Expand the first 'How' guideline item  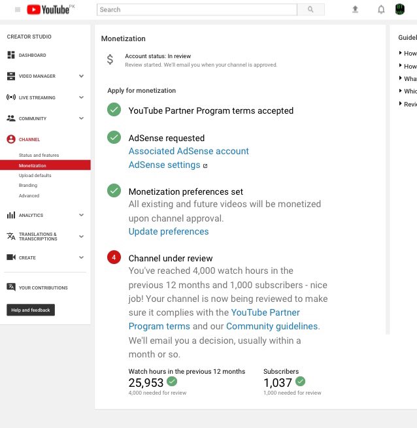coord(408,53)
